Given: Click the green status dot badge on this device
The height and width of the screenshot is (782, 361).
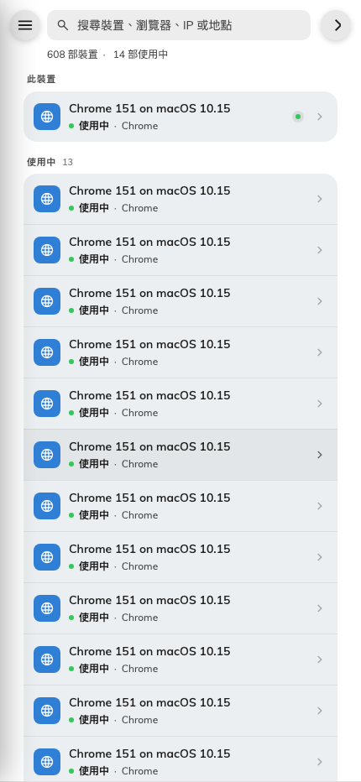Looking at the screenshot, I should [x=298, y=117].
